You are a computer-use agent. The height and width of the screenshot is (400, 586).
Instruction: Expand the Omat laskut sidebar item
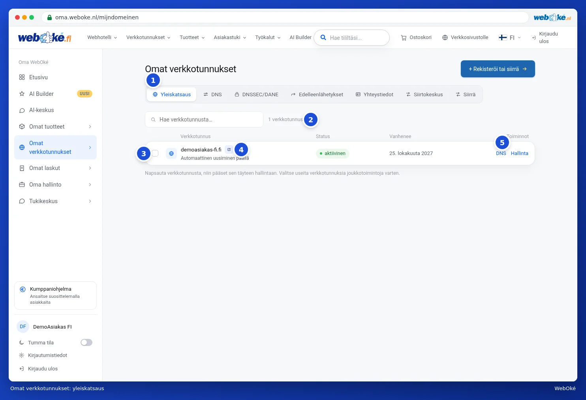tap(55, 168)
